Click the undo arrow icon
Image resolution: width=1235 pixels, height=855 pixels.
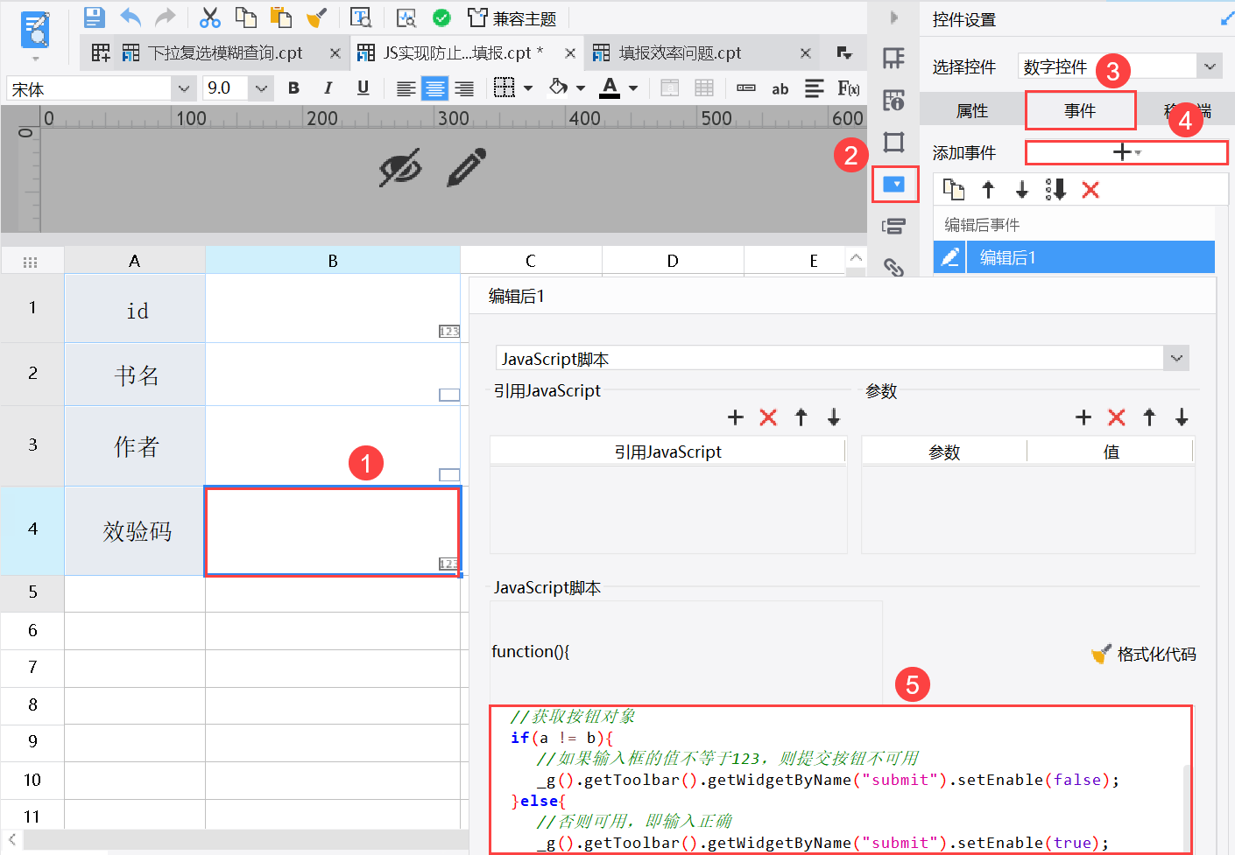131,17
